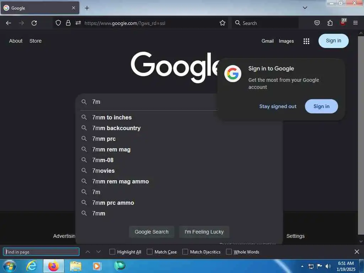Focus the Find in page field
The image size is (364, 273).
coord(41,252)
